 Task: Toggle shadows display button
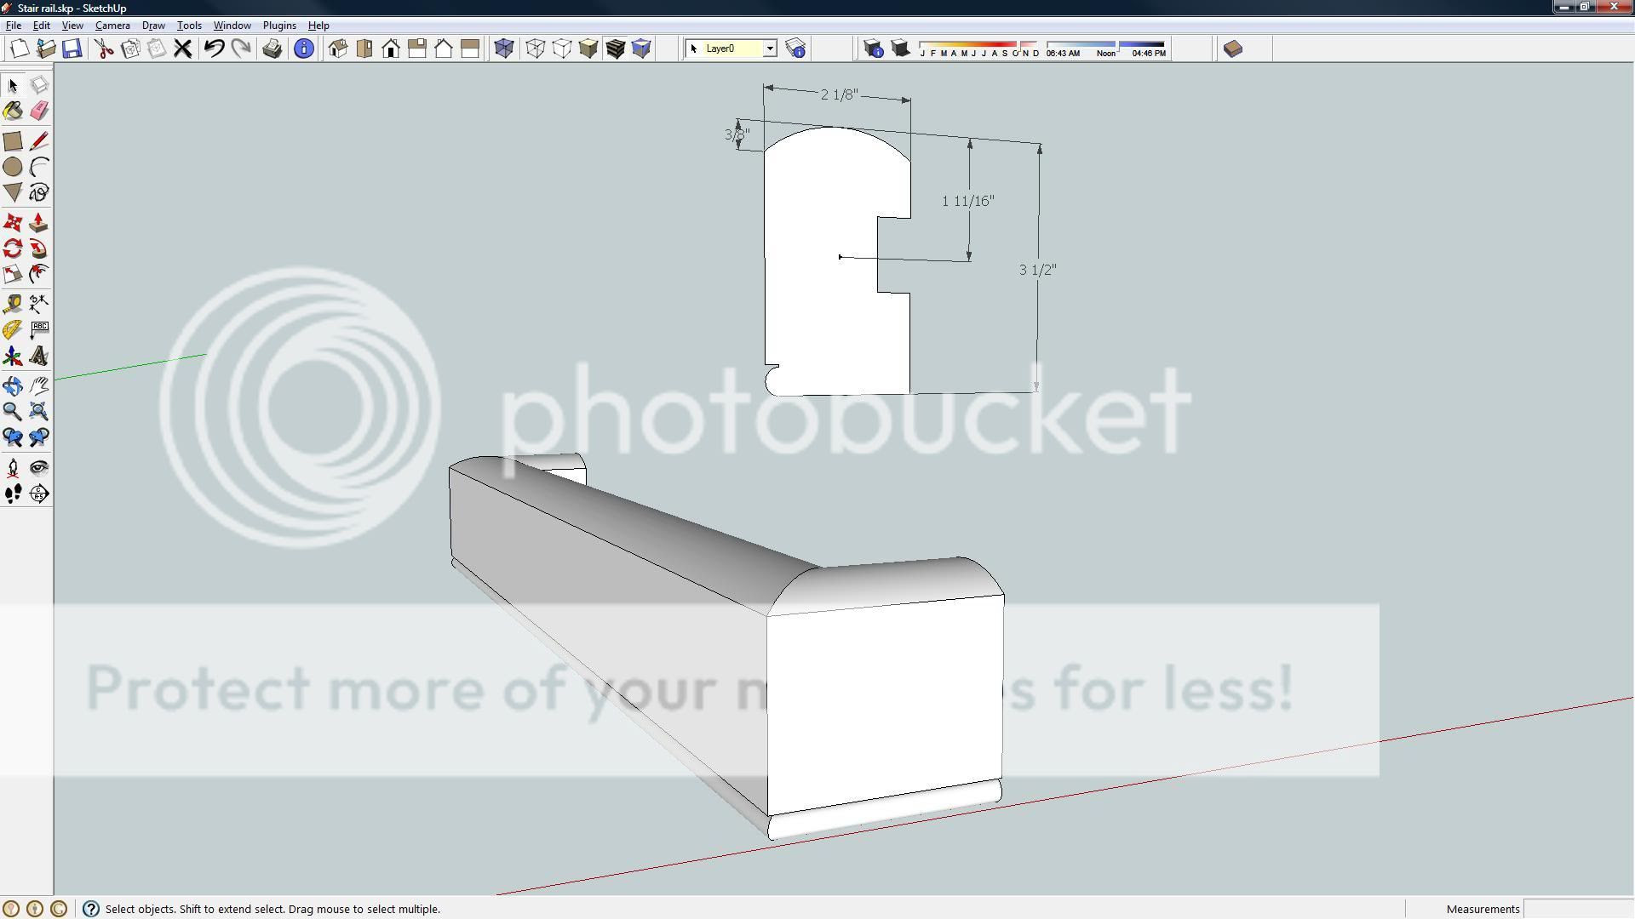(900, 49)
